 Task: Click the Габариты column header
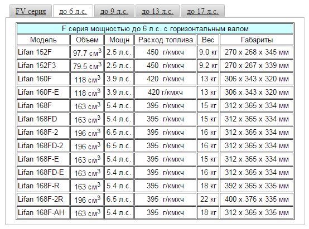tap(257, 40)
